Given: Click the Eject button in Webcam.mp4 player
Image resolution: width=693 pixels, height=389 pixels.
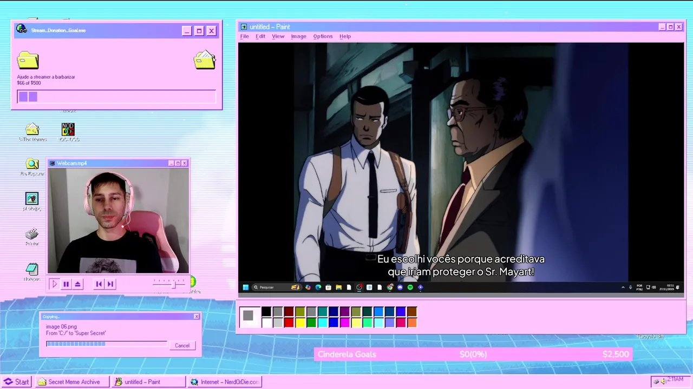Looking at the screenshot, I should (x=78, y=284).
